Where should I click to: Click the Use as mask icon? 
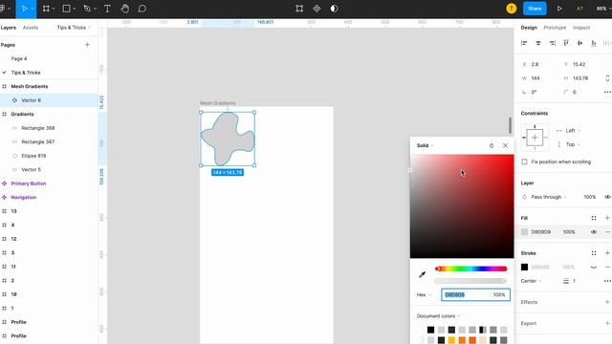334,9
